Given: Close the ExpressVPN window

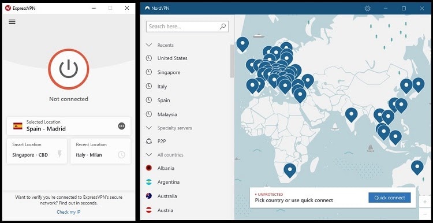Looking at the screenshot, I should pos(127,8).
